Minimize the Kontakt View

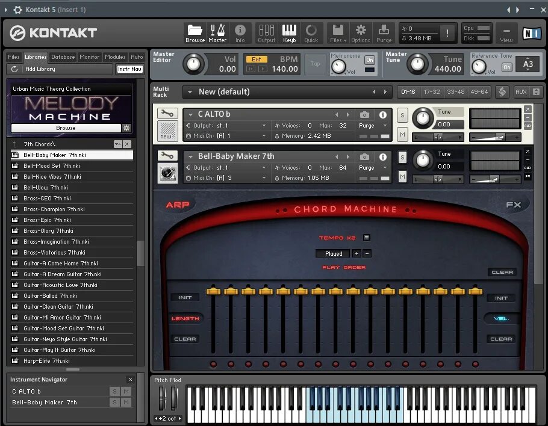[506, 34]
